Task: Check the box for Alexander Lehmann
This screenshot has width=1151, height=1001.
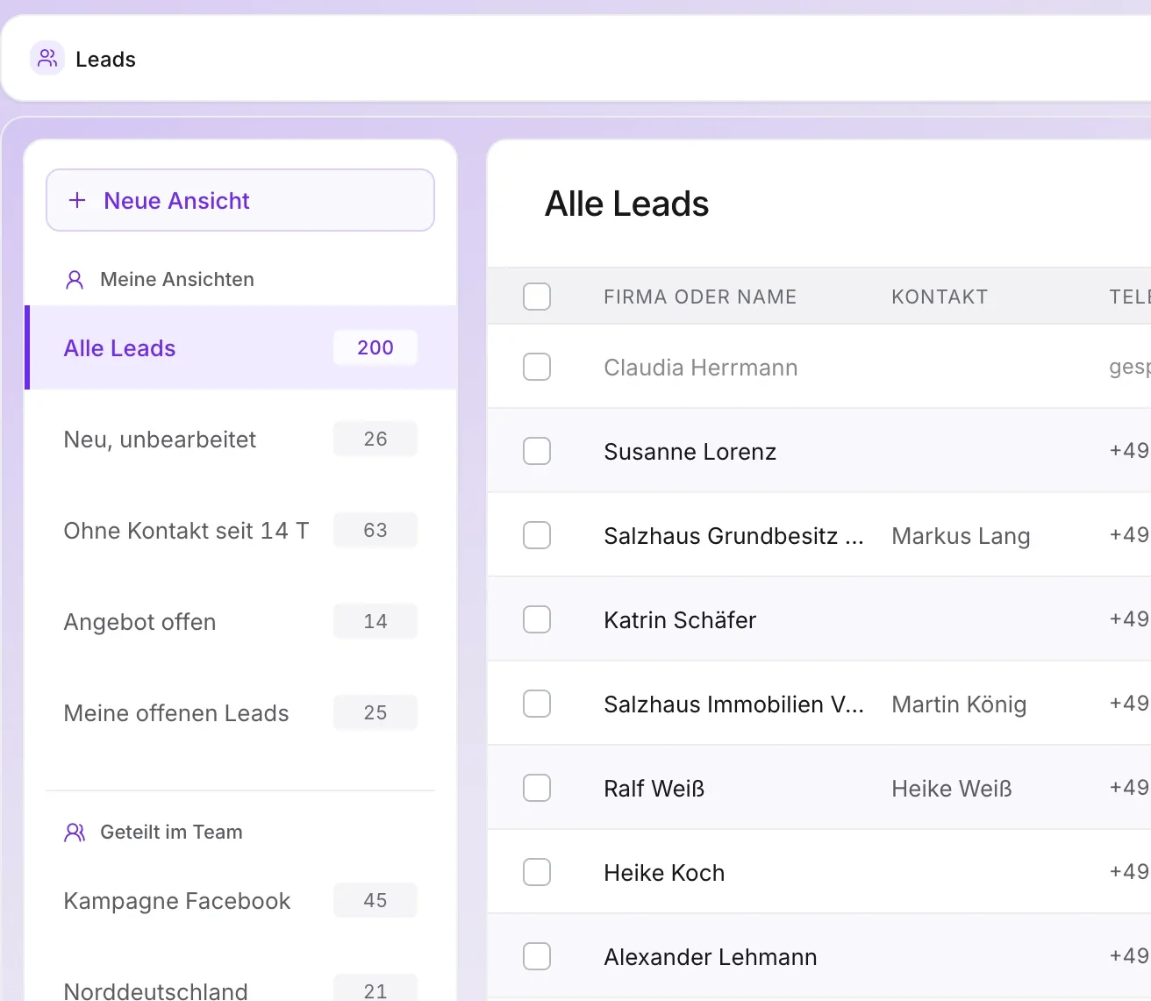Action: pyautogui.click(x=537, y=956)
